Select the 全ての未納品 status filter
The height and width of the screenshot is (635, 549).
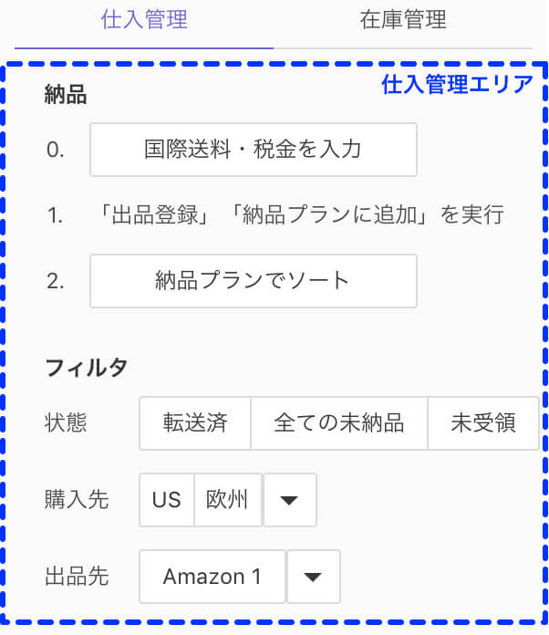coord(339,423)
